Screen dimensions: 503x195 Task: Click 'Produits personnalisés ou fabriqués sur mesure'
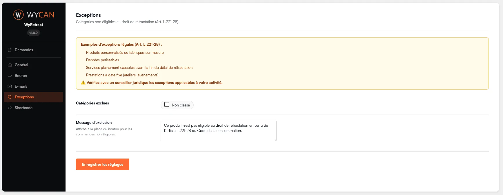pos(125,52)
